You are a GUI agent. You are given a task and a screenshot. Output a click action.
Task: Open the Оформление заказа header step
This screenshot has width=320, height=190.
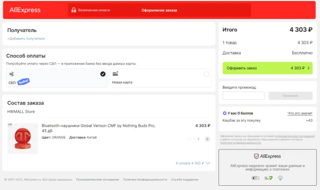[159, 10]
